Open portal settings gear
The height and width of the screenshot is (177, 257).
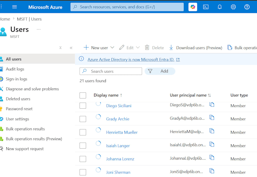(x=233, y=7)
